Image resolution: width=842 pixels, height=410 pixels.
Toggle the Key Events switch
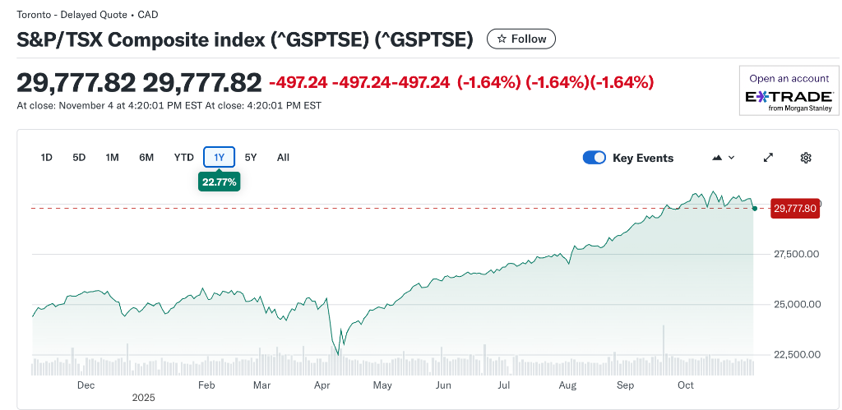[x=594, y=158]
